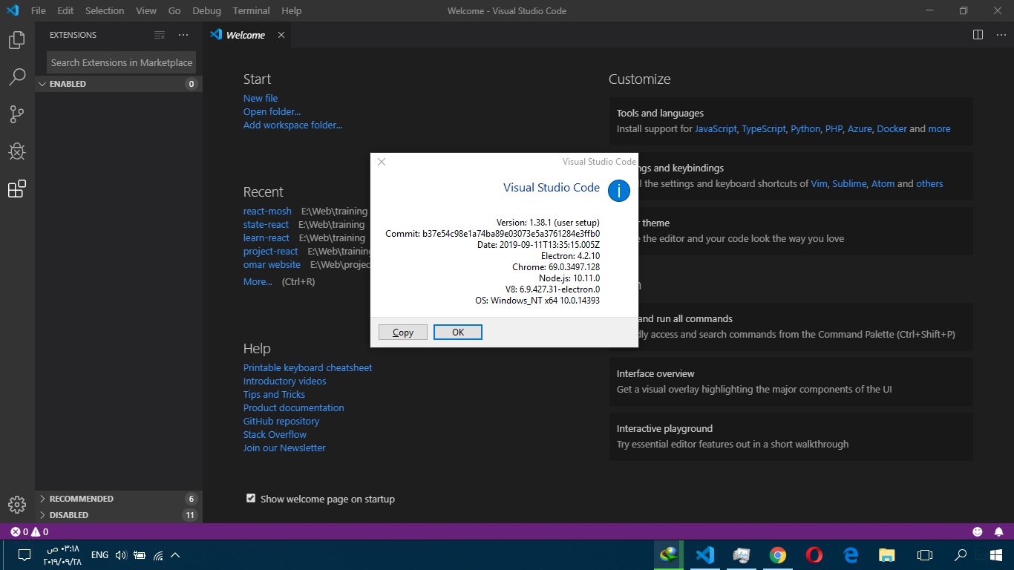Open Google Chrome from the taskbar

(777, 554)
